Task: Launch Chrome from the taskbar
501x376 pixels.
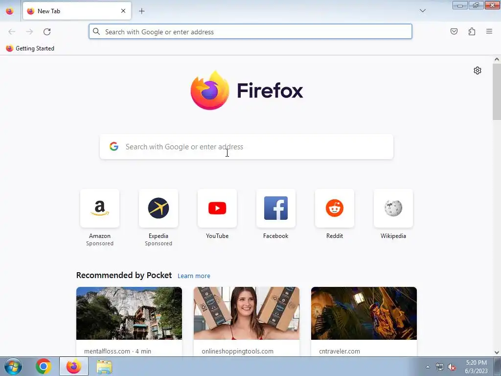Action: [44, 366]
